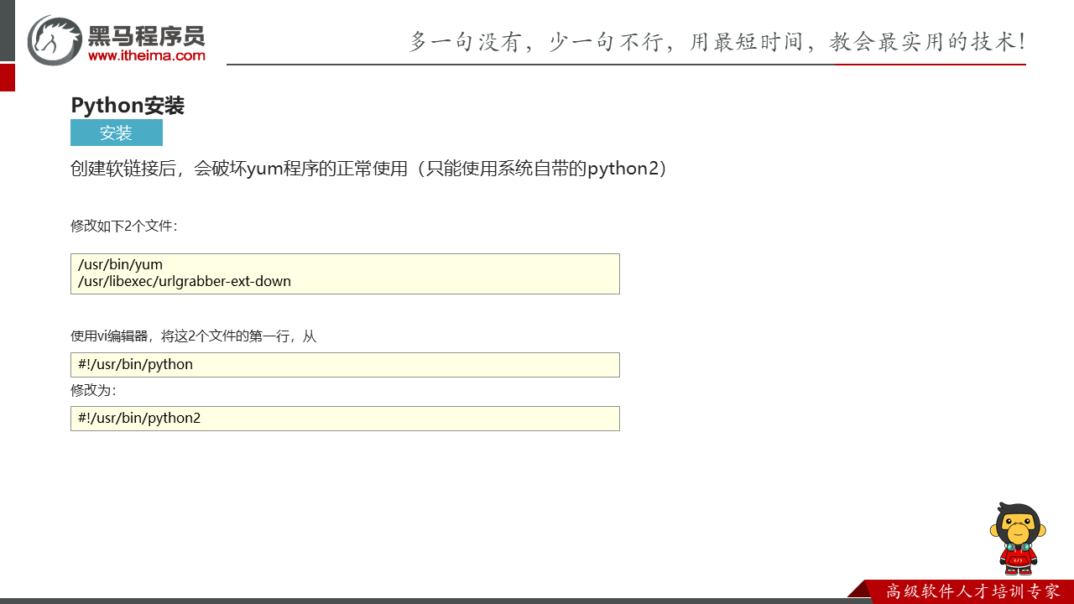Select the Python安装 slide title
Screen dimensions: 1074x604
128,106
